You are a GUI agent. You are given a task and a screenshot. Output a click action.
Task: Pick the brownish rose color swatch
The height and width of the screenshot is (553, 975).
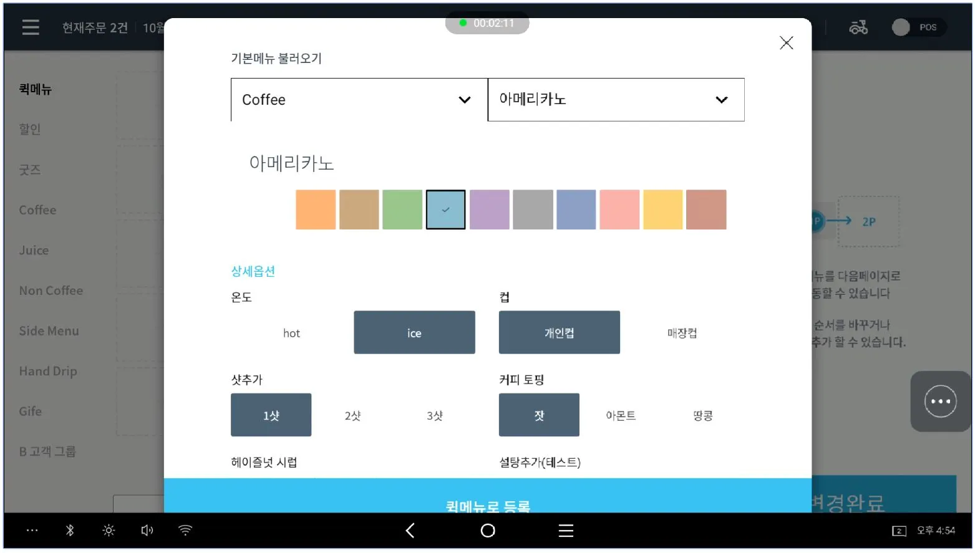pos(706,209)
